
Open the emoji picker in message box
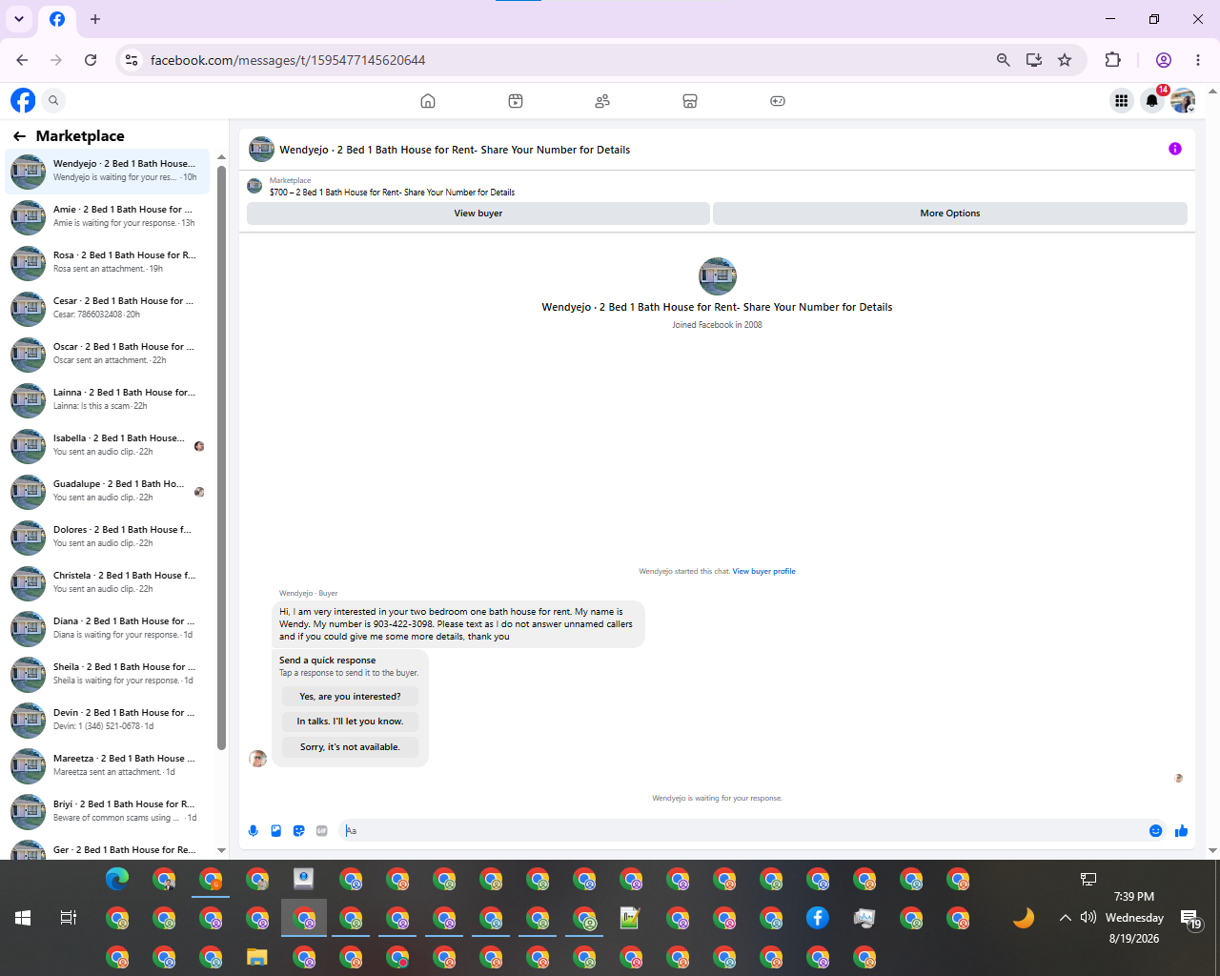[1156, 831]
